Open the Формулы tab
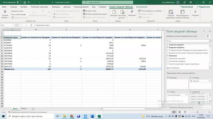Image resolution: width=213 pixels, height=119 pixels. click(x=56, y=7)
